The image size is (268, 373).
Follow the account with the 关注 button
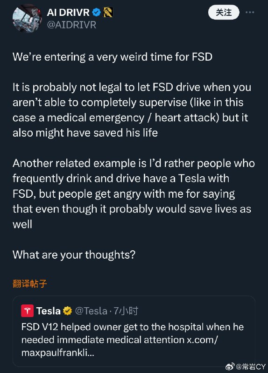click(x=224, y=13)
